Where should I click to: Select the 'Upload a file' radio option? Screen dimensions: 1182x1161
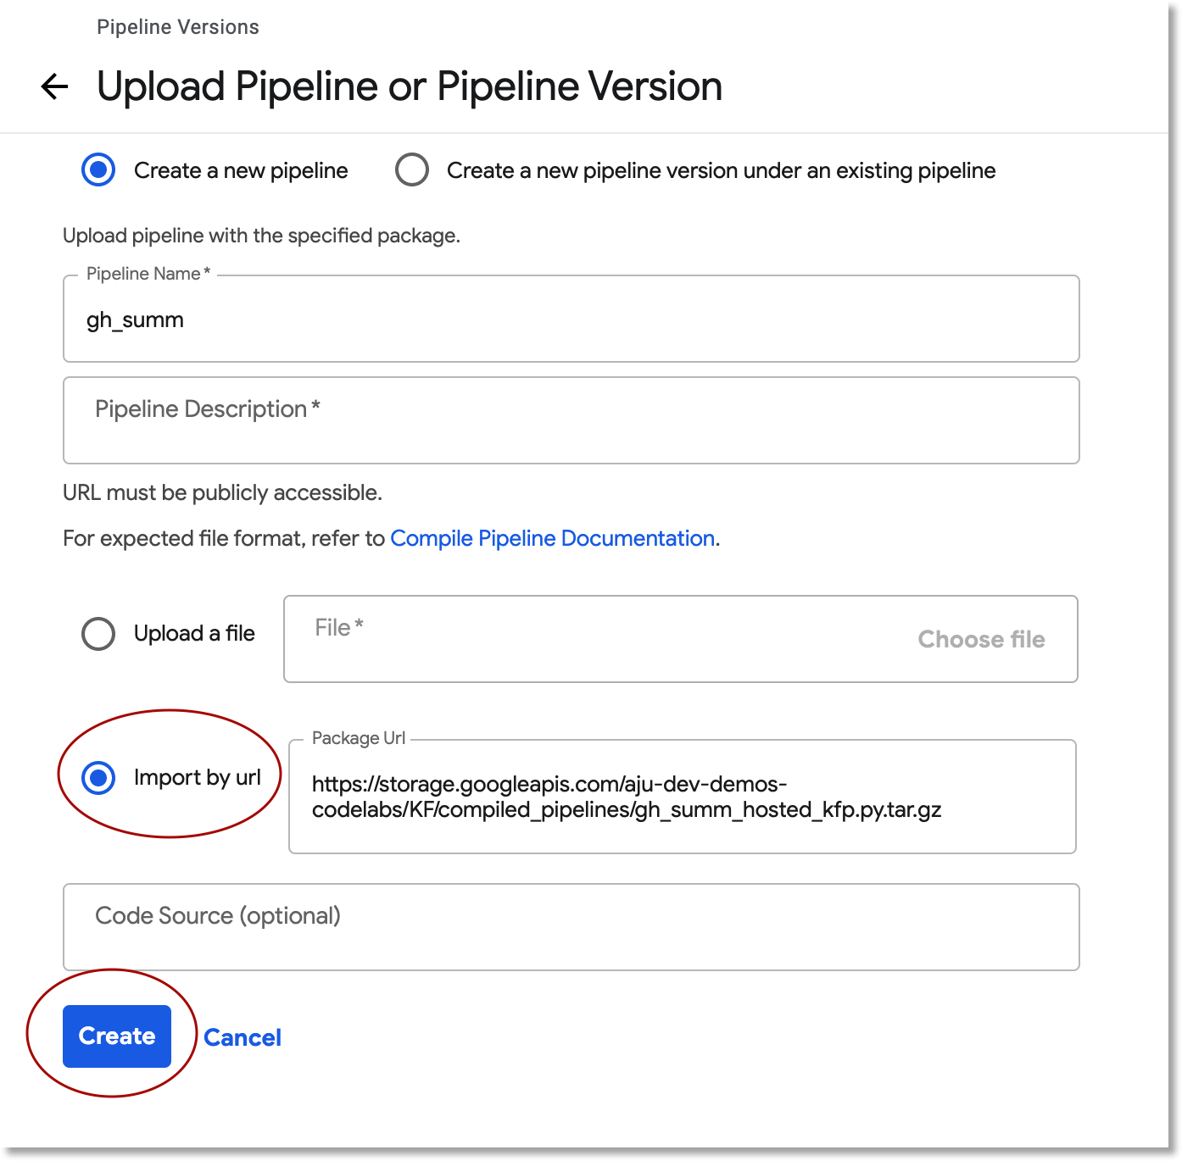point(98,633)
